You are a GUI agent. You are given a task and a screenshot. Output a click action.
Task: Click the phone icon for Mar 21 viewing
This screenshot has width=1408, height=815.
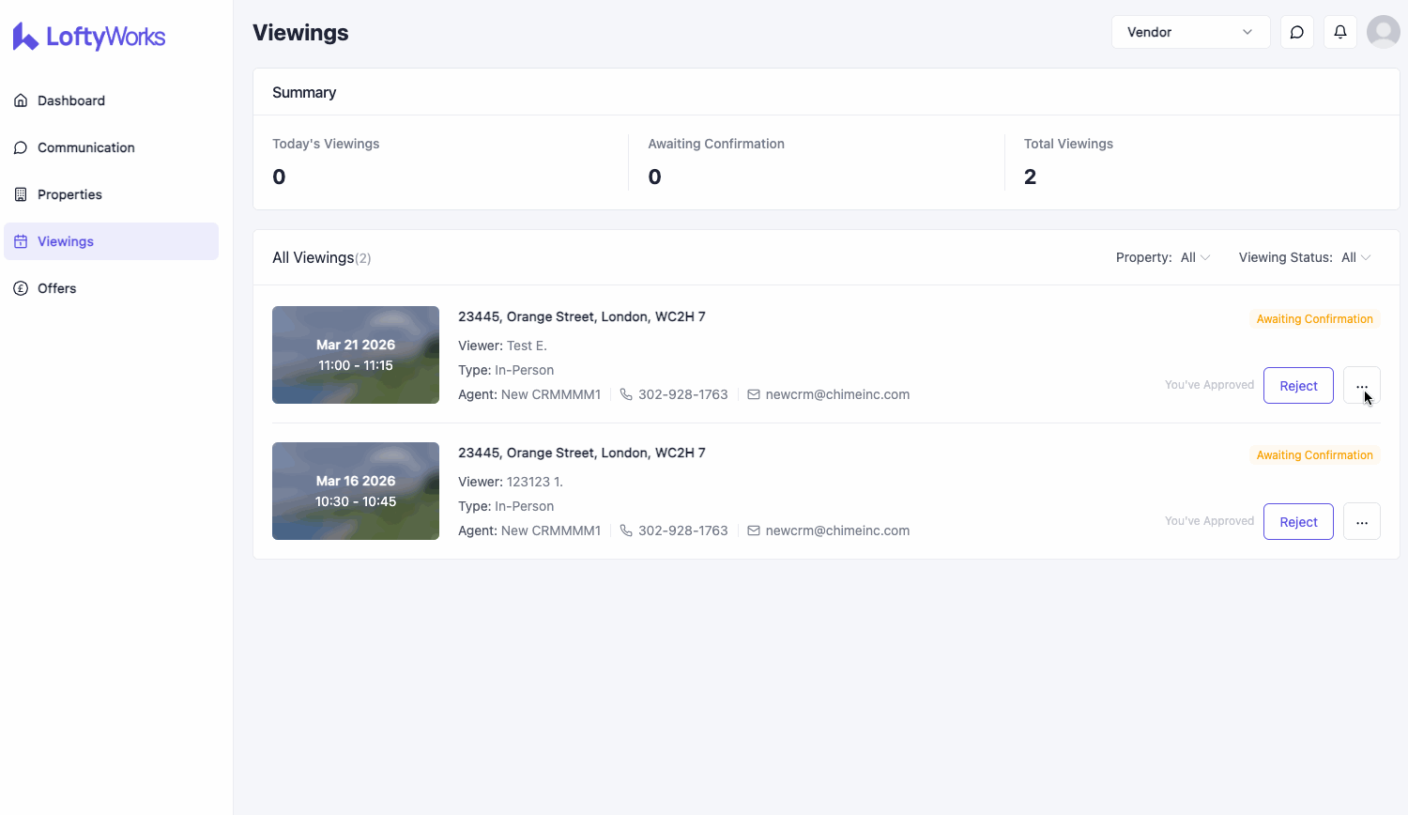[x=626, y=394]
